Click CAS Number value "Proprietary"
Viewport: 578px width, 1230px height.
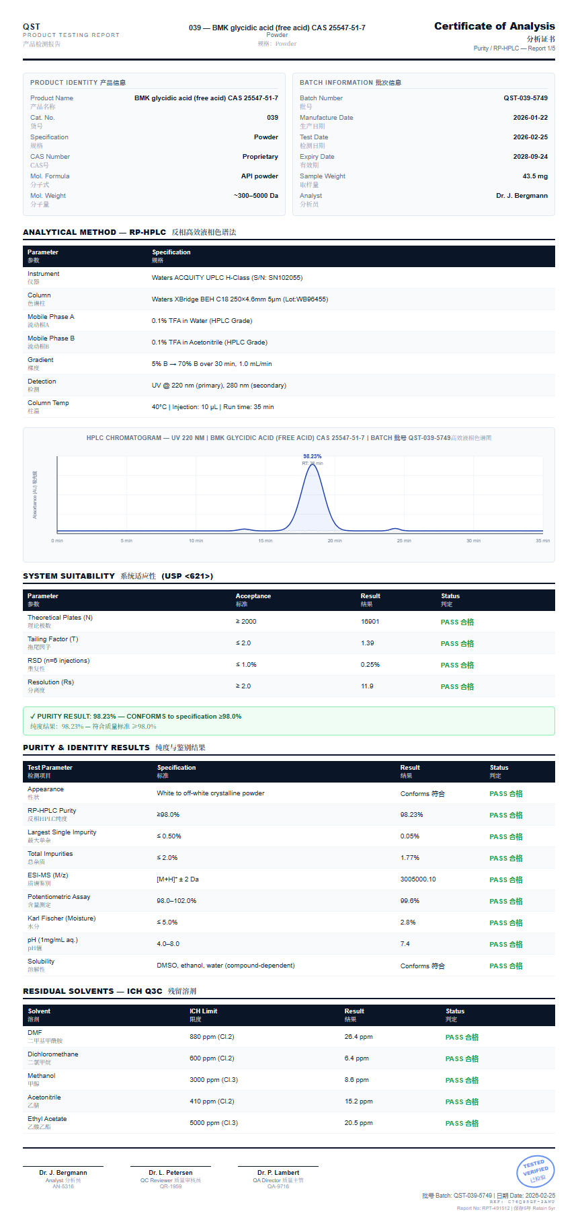(x=260, y=157)
